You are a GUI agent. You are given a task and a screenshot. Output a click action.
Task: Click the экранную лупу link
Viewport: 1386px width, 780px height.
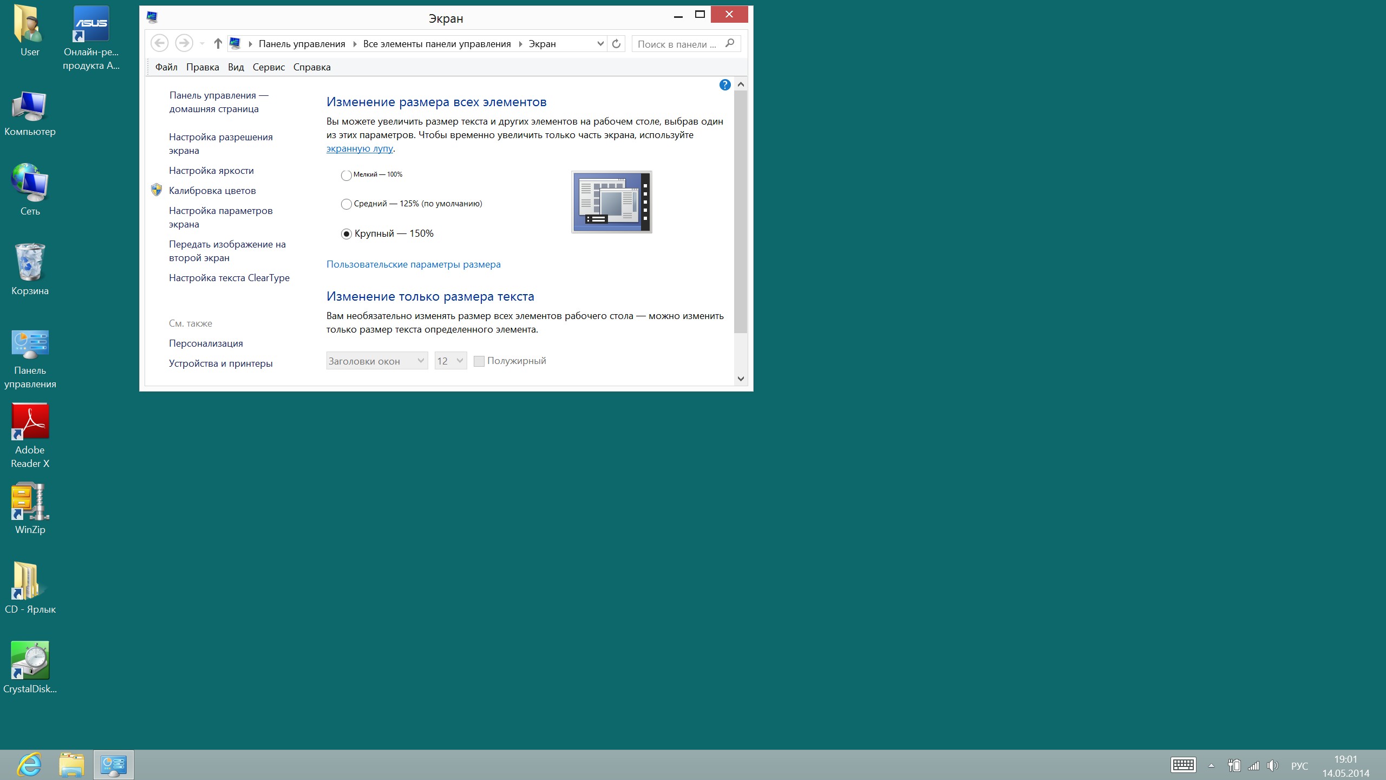pyautogui.click(x=359, y=148)
